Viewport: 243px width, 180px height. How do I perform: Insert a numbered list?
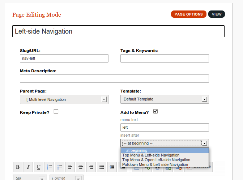50,167
